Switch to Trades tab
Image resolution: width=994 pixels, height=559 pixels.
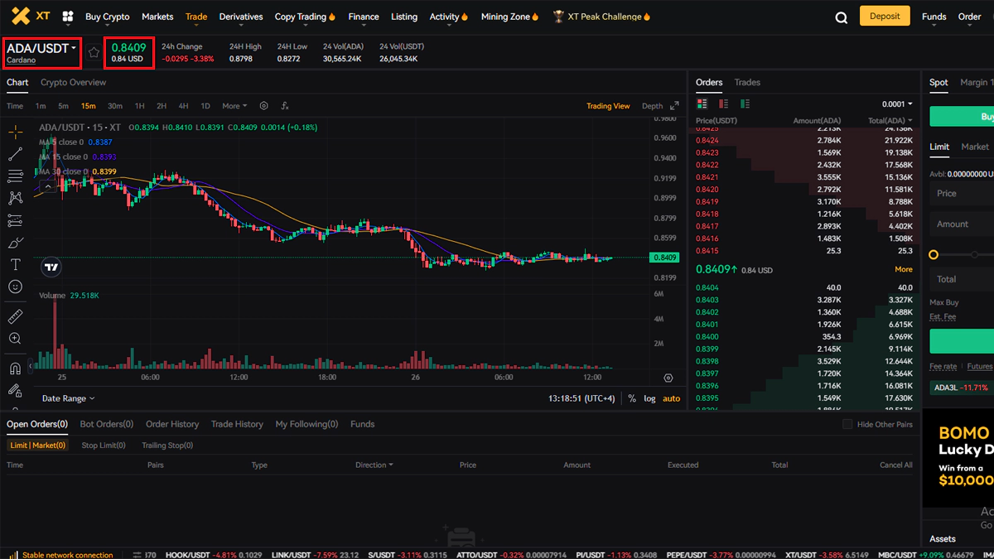click(747, 82)
